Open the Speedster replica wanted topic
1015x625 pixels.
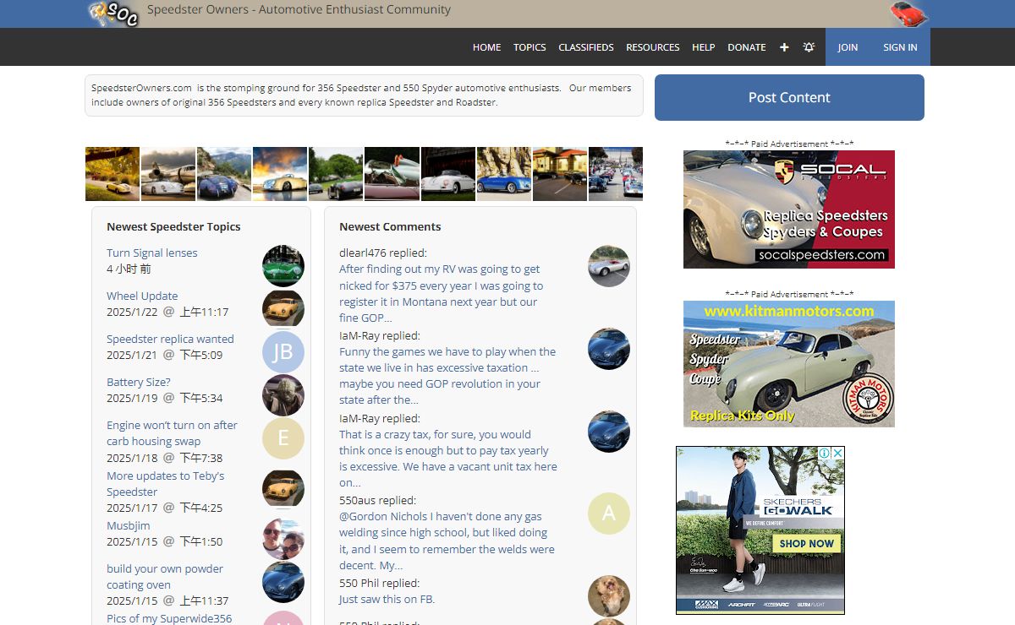point(170,339)
